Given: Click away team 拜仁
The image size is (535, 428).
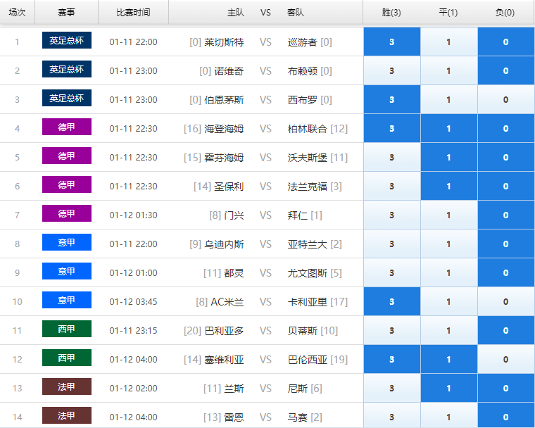Looking at the screenshot, I should click(x=298, y=215).
